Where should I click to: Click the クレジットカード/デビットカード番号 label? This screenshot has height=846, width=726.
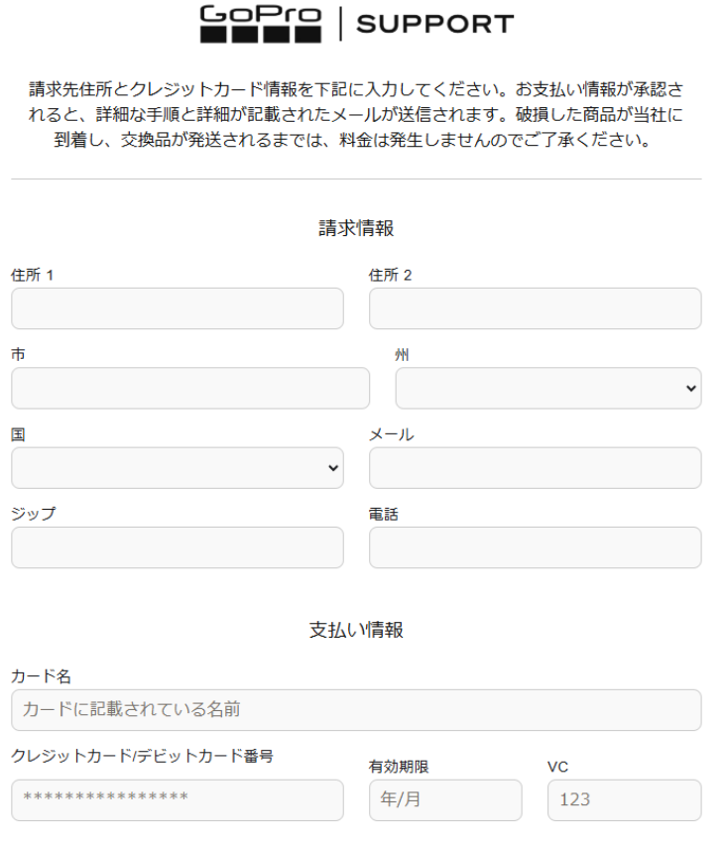coord(143,756)
